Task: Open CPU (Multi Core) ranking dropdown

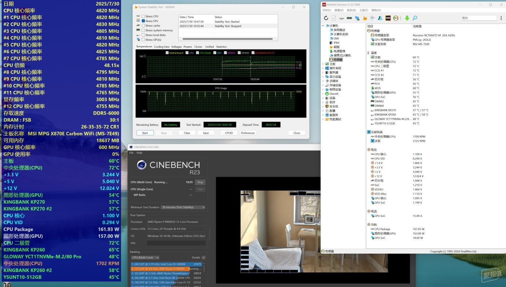Action: click(145, 258)
